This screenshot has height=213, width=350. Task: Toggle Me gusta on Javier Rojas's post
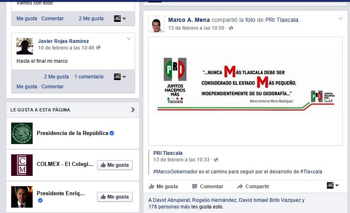[27, 87]
